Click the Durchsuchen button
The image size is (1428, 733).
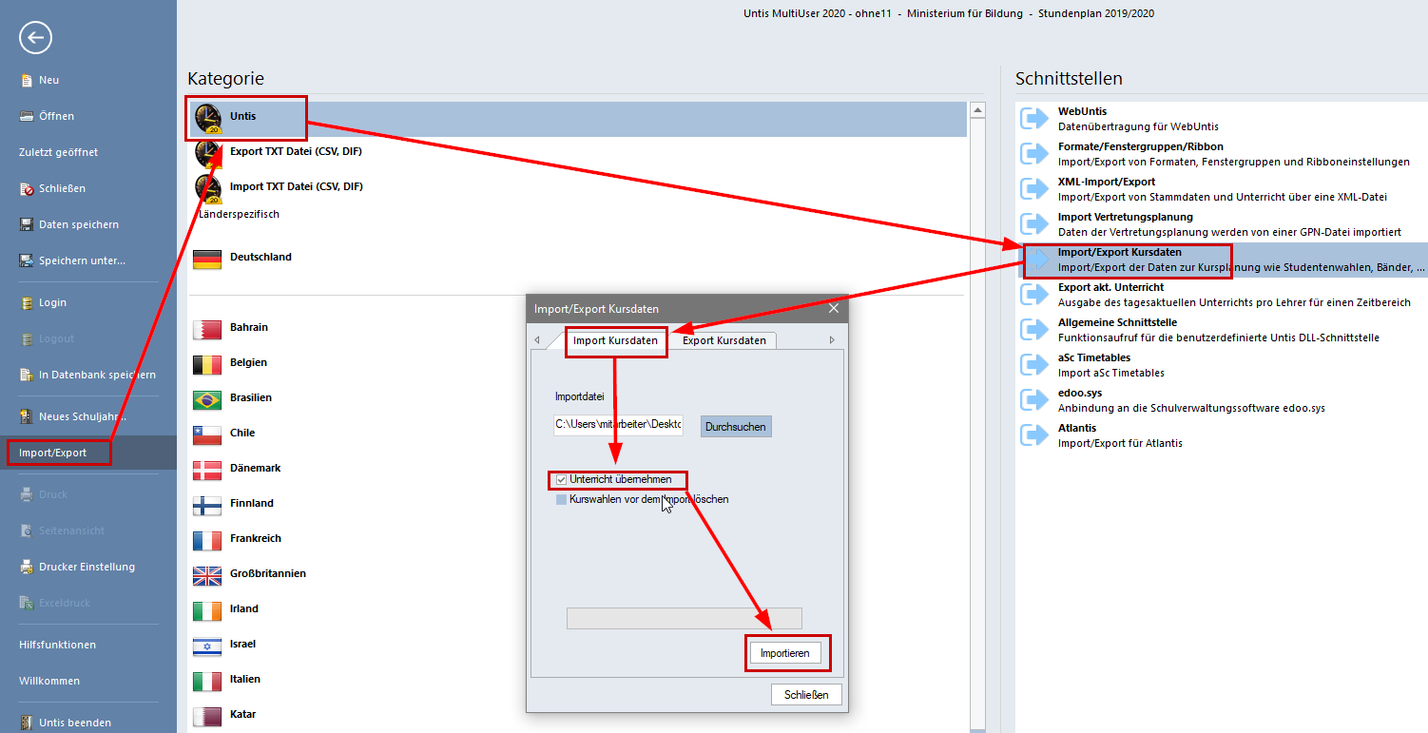pos(736,427)
